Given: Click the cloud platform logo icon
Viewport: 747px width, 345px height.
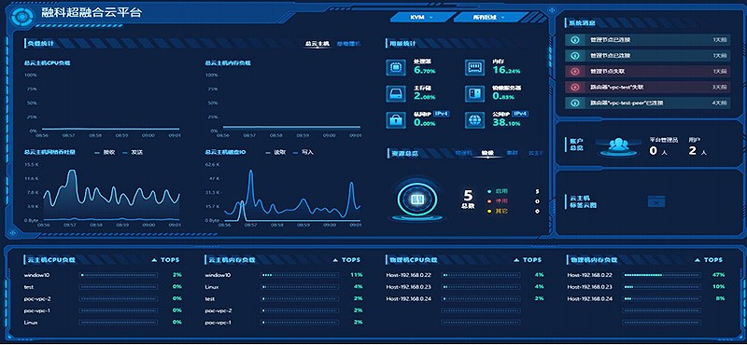Looking at the screenshot, I should pos(21,16).
